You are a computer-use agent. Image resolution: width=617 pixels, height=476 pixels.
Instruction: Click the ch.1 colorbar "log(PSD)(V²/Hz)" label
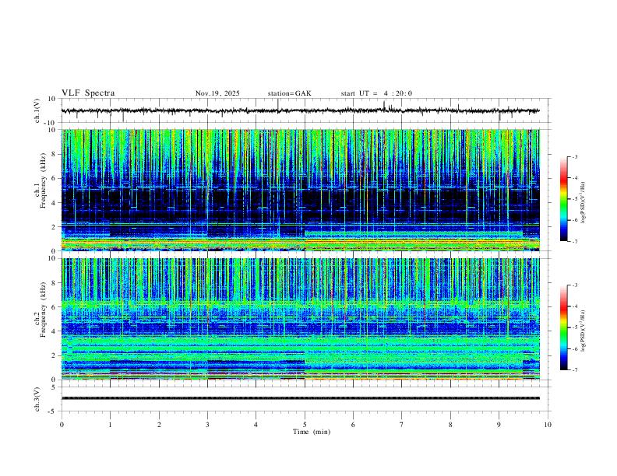(583, 202)
